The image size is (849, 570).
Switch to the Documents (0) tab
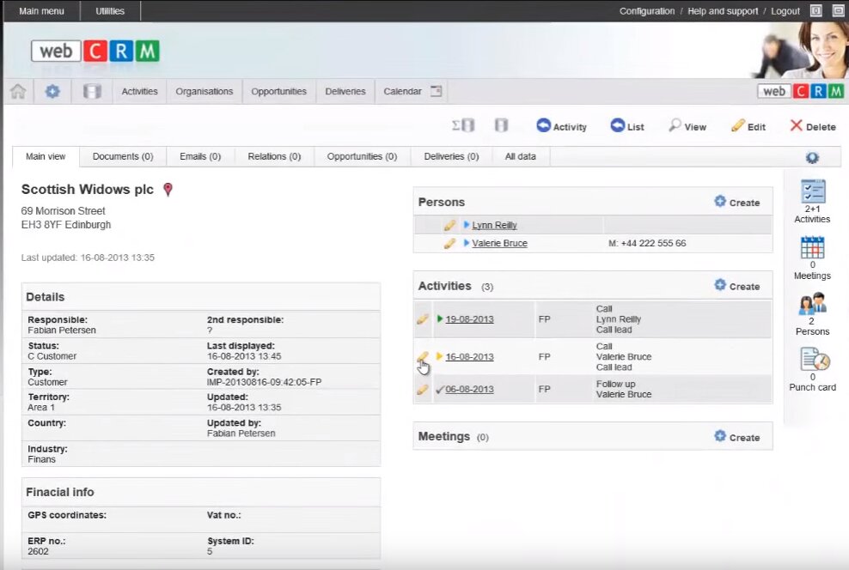123,156
